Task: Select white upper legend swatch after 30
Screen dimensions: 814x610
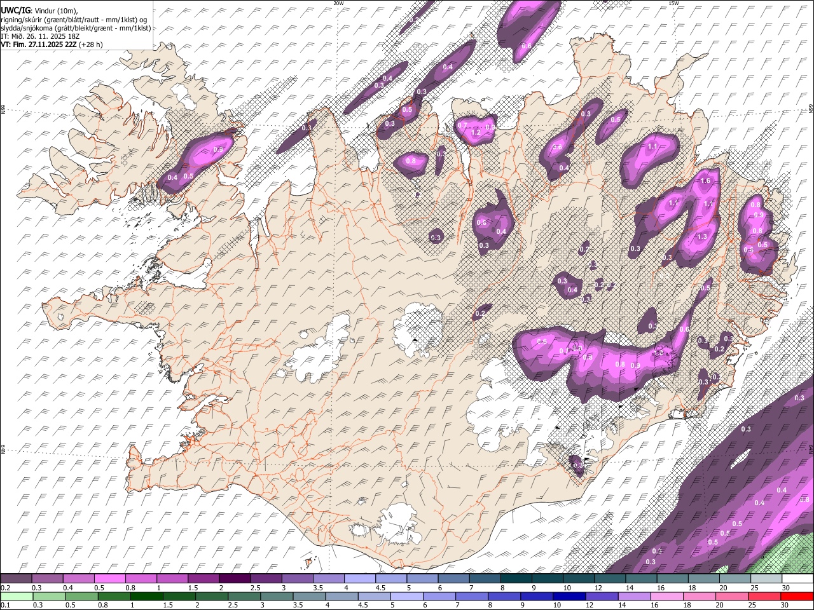Action: point(797,579)
